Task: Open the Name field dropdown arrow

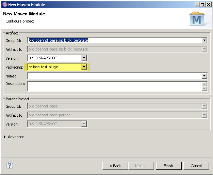Action: pos(204,76)
